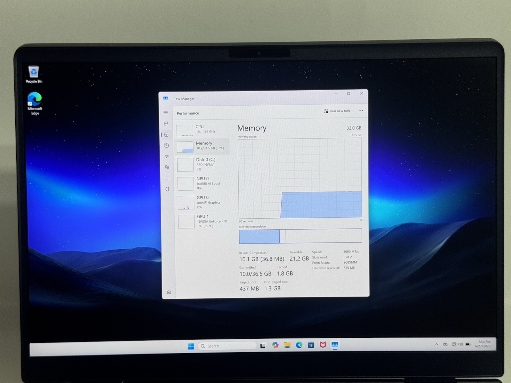This screenshot has height=383, width=511.
Task: Select the GPU 1 NVIDIA GeForce item
Action: point(204,221)
